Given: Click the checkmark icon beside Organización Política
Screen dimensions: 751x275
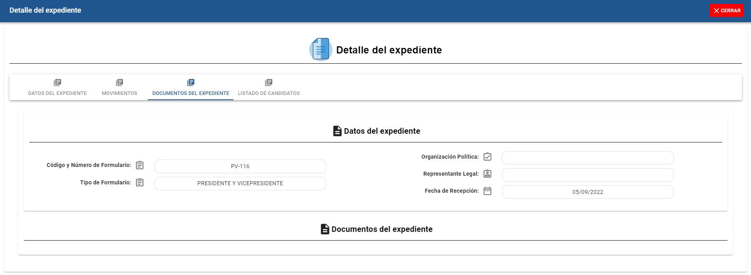Looking at the screenshot, I should pyautogui.click(x=487, y=157).
